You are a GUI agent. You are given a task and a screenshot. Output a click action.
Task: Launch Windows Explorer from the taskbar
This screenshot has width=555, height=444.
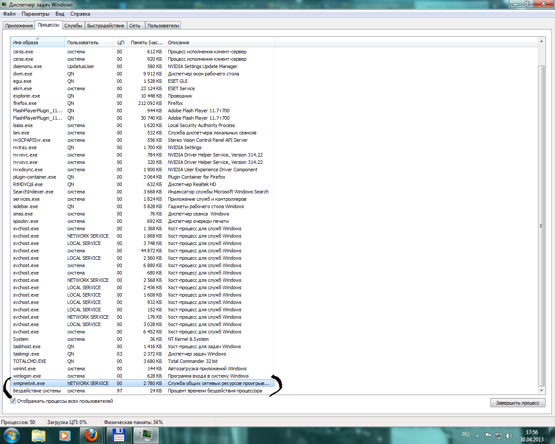[x=39, y=435]
